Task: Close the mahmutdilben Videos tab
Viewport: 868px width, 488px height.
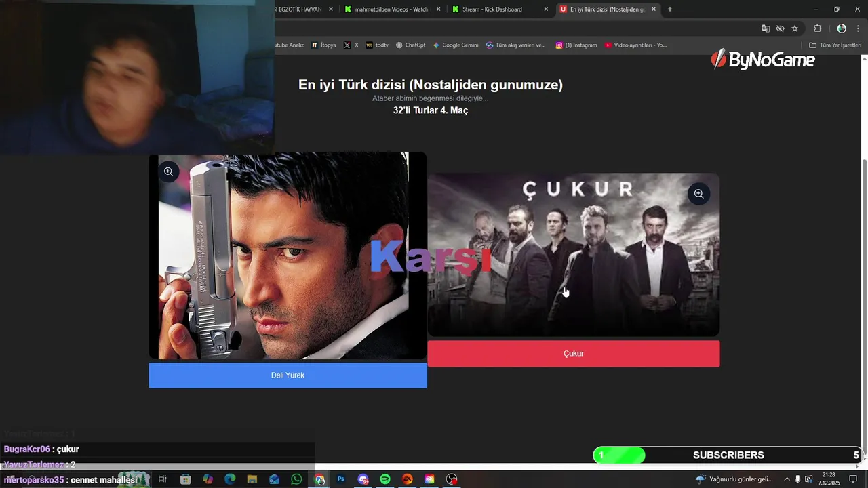Action: click(x=438, y=9)
